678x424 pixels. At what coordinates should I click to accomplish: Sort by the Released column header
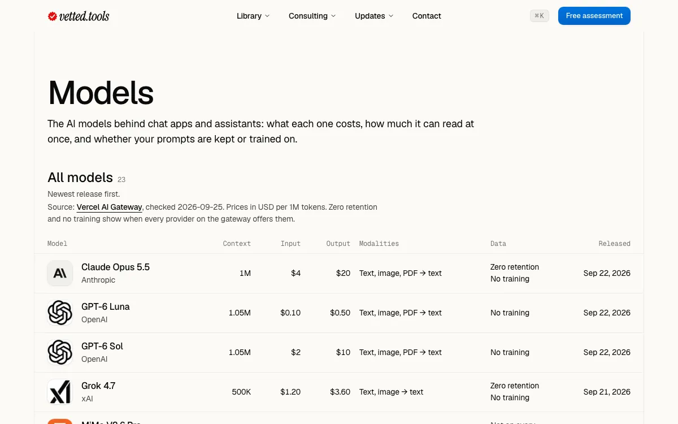click(615, 244)
